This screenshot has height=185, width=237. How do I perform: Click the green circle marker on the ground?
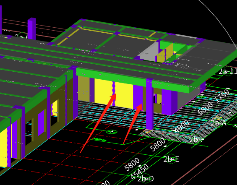tap(112, 132)
